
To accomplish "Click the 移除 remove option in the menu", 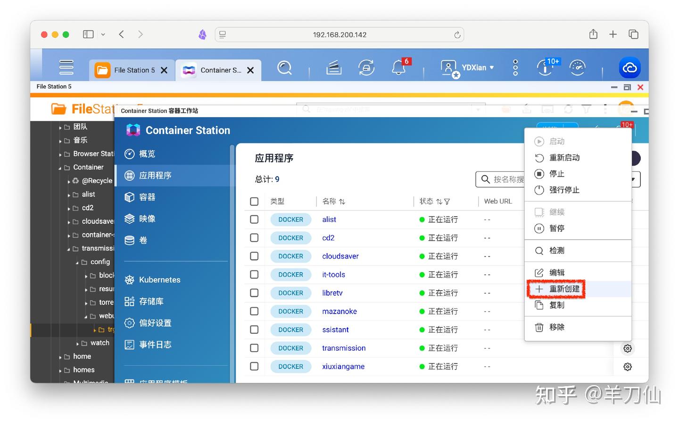I will [556, 327].
